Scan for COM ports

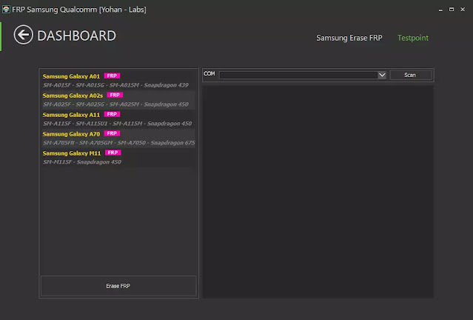(x=410, y=75)
